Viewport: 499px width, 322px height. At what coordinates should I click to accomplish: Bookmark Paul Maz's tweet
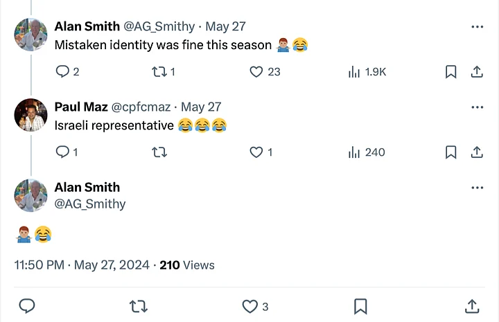(x=450, y=152)
